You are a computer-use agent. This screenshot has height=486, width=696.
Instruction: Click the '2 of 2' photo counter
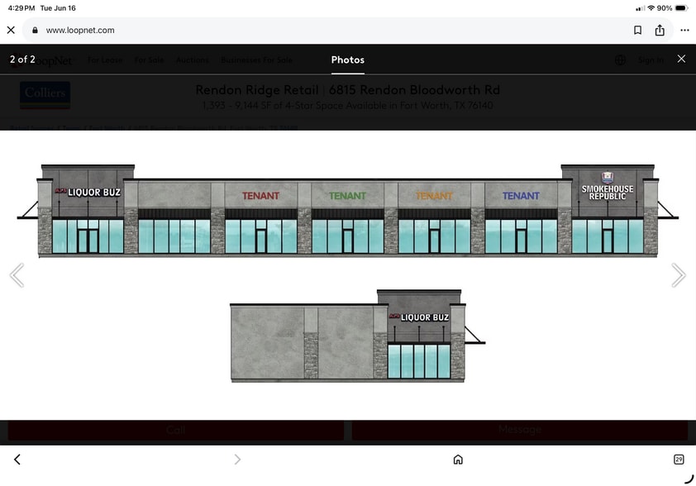tap(22, 60)
